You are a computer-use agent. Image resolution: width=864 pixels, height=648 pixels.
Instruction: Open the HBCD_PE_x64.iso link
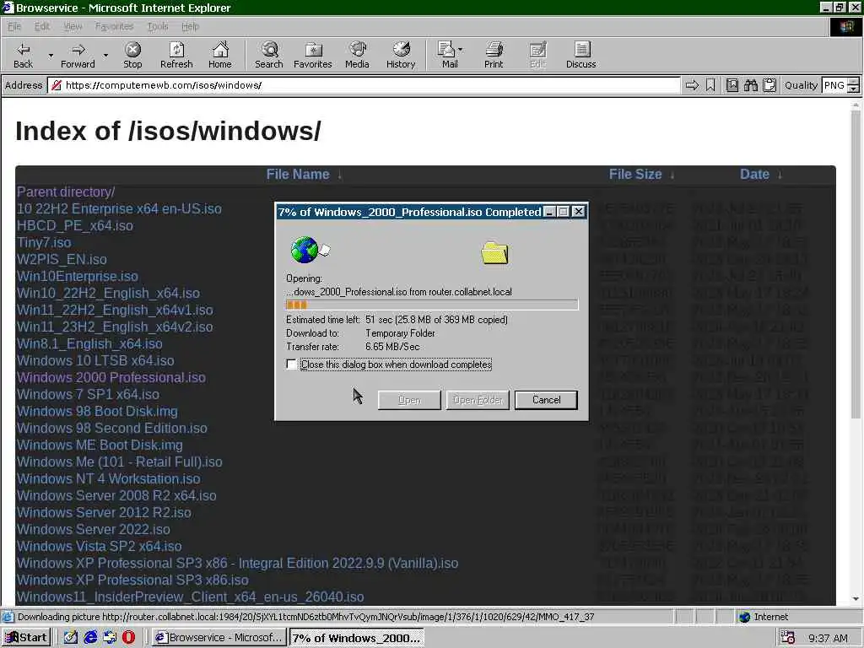[x=74, y=225]
